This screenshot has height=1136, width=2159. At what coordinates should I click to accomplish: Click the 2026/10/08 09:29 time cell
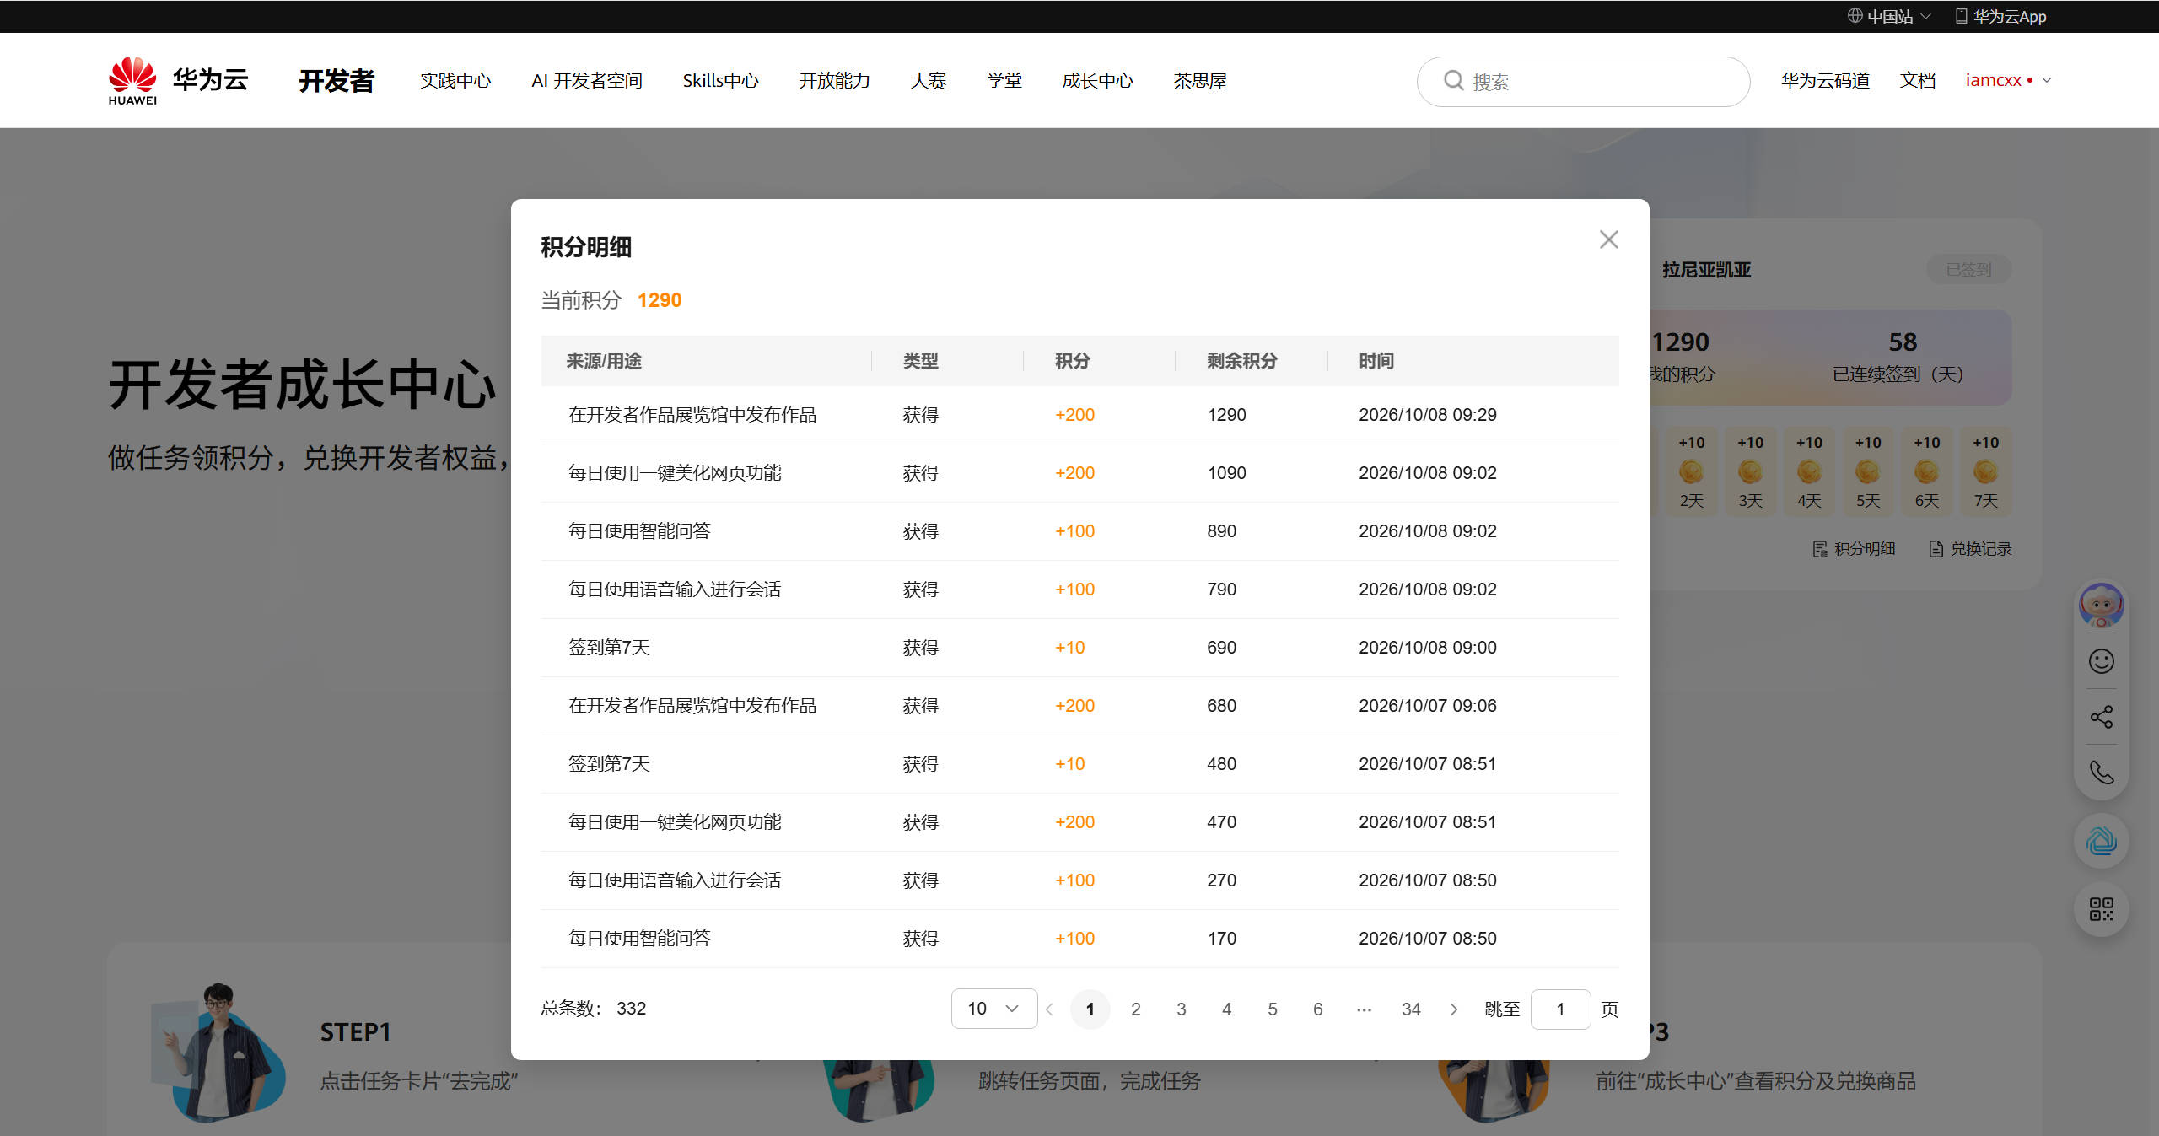[1428, 415]
